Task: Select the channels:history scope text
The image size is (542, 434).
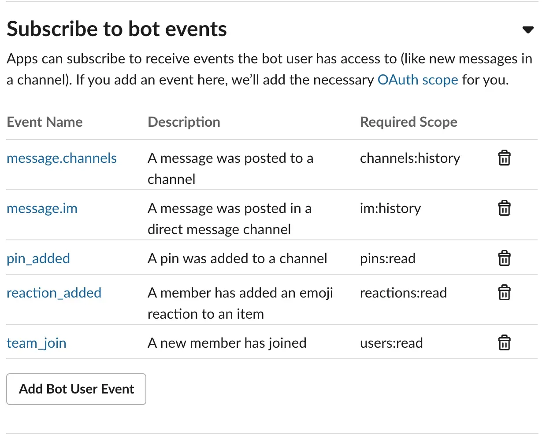Action: 410,158
